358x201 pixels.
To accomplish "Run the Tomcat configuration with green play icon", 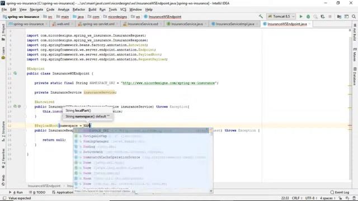I will pyautogui.click(x=301, y=16).
